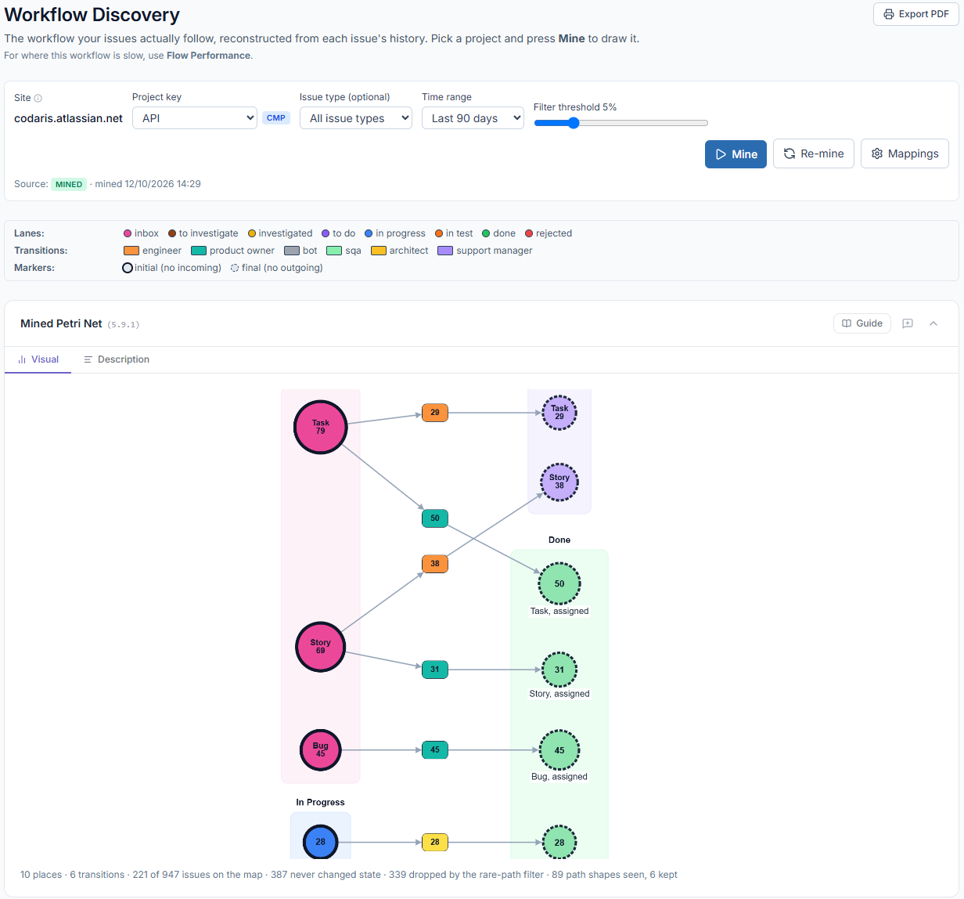The height and width of the screenshot is (899, 964).
Task: Click the In Progress lane label
Action: (x=321, y=803)
